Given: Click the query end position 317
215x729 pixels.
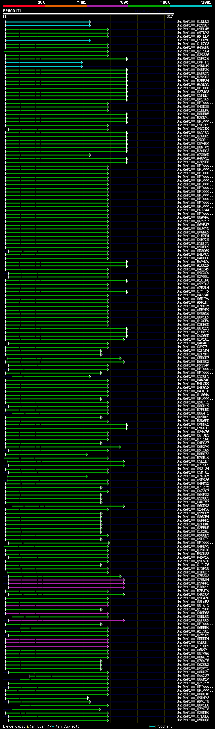Looking at the screenshot, I should tap(169, 16).
